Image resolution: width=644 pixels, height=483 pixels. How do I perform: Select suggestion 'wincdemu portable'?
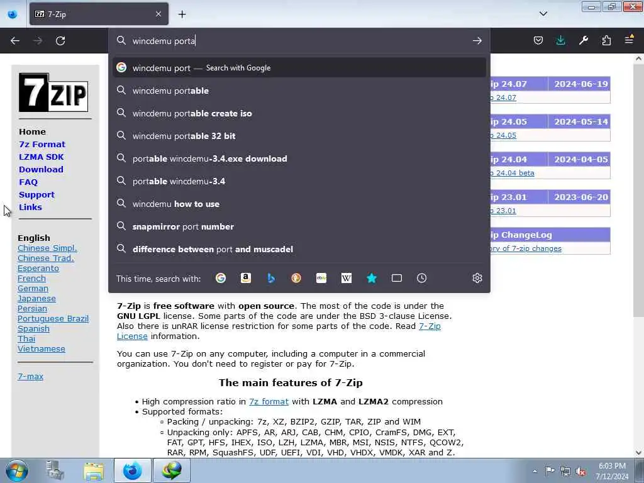pos(299,91)
